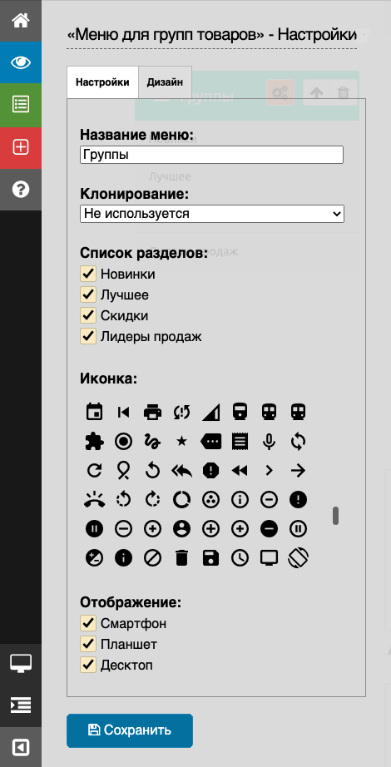
Task: Choose the tag icon with three dots
Action: tap(210, 442)
